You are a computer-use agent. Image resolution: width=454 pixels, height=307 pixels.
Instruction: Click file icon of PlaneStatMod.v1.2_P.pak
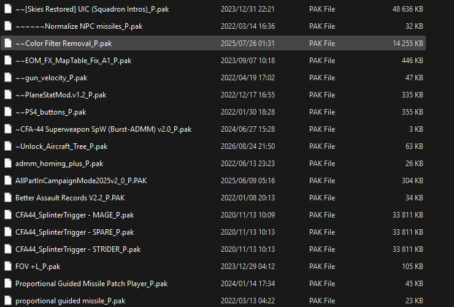8,95
